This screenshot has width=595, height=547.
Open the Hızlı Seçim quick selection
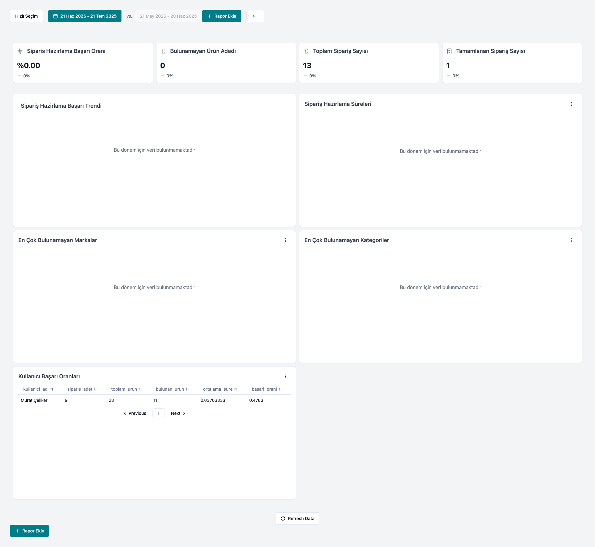26,16
